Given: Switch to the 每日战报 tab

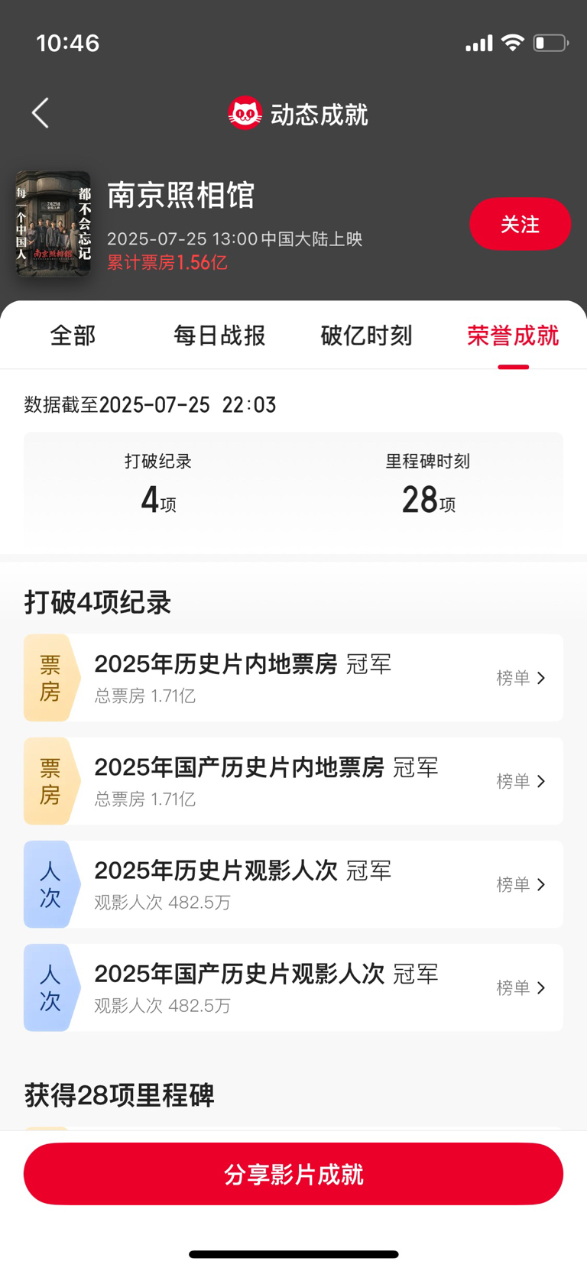Looking at the screenshot, I should (219, 336).
